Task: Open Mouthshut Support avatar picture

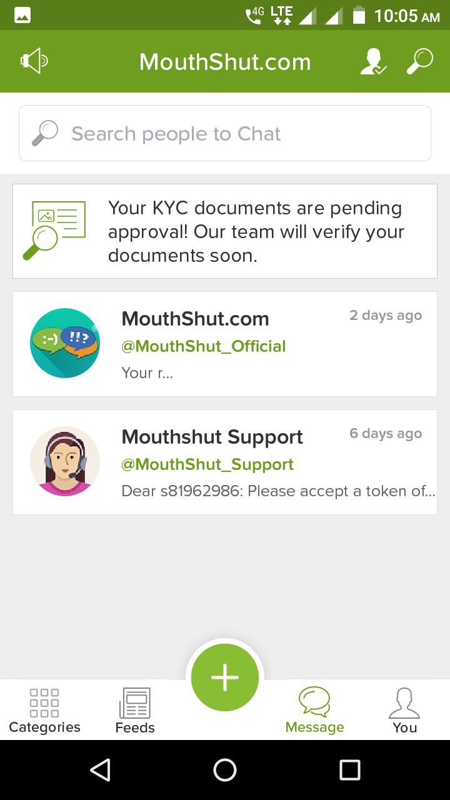Action: tap(65, 461)
